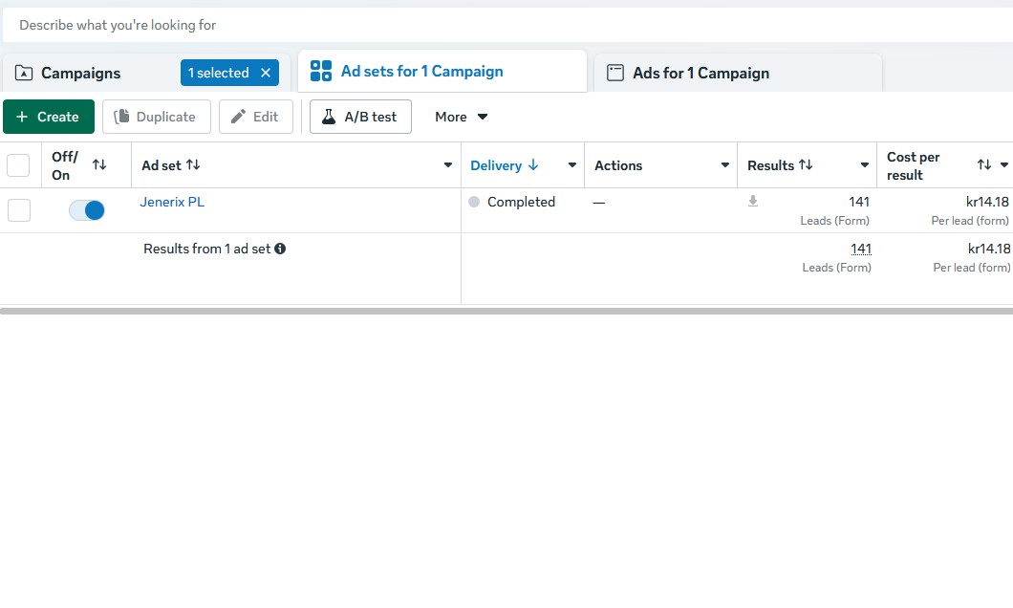
Task: Open the Actions column dropdown menu
Action: [x=724, y=164]
